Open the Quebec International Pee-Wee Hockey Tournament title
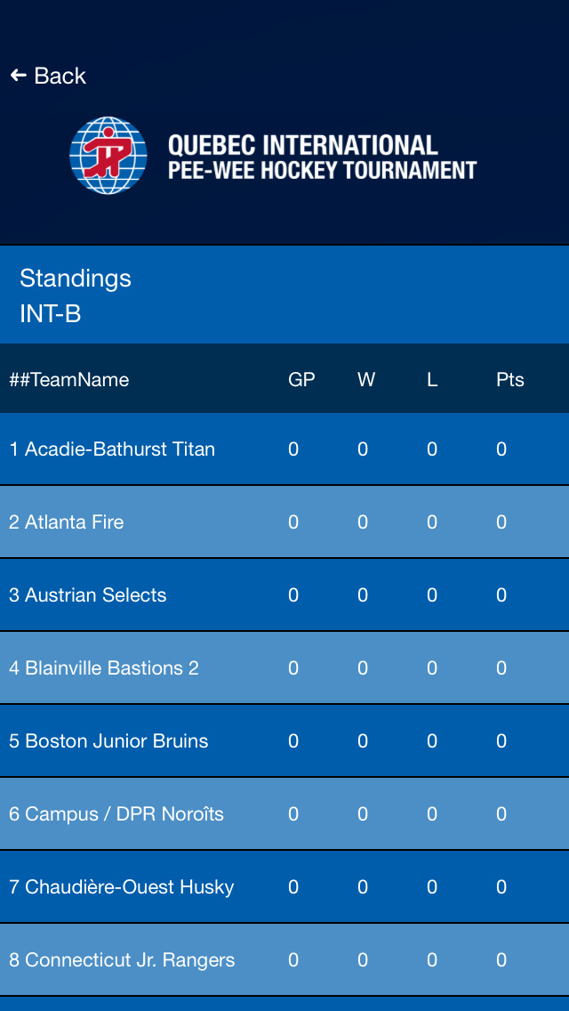Viewport: 569px width, 1011px height. click(x=322, y=157)
